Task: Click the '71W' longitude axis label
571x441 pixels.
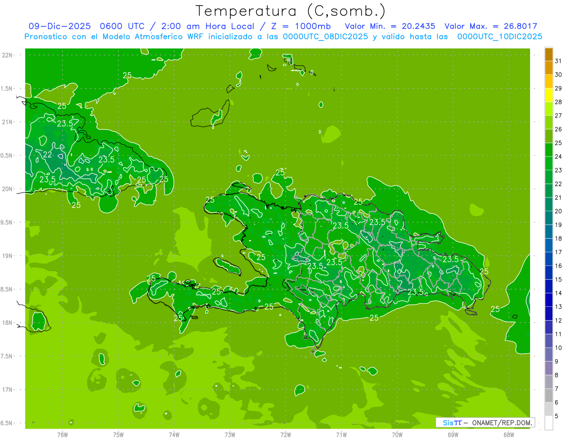Action: 341,434
